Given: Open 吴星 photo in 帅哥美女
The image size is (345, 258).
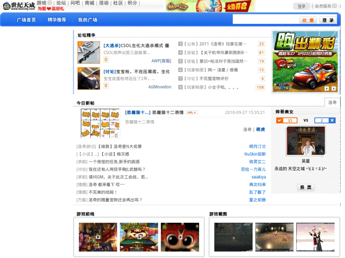Looking at the screenshot, I should coord(306,141).
